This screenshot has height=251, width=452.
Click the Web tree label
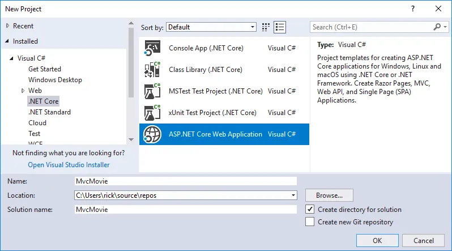(x=35, y=91)
